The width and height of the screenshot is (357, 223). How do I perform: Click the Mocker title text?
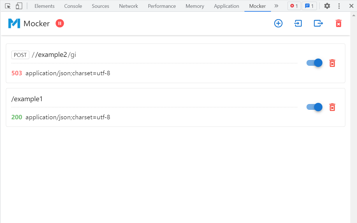tap(37, 23)
